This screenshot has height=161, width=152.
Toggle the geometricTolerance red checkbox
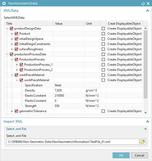click(16, 111)
